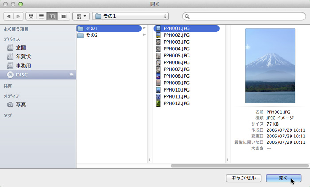Screen dimensions: 310x187
Task: Select the 事務用 drive icon
Action: coord(10,65)
